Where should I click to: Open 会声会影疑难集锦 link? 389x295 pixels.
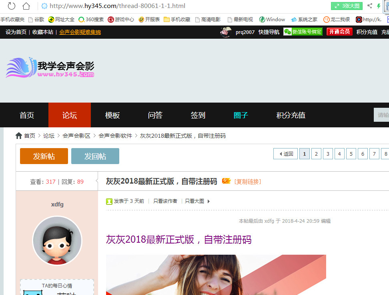tap(80, 32)
